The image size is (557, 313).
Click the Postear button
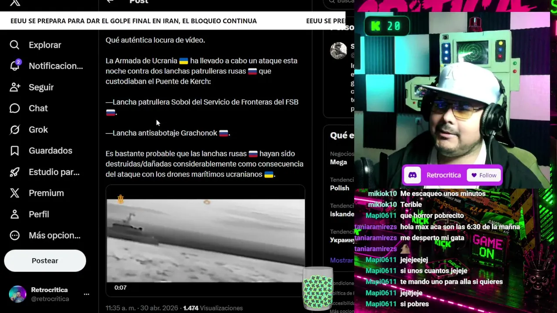[x=45, y=261]
